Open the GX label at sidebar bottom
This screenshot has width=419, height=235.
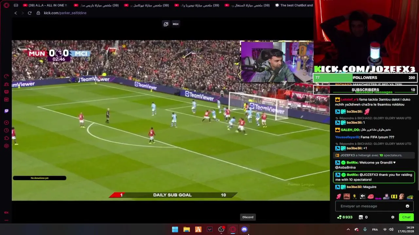pyautogui.click(x=6, y=212)
